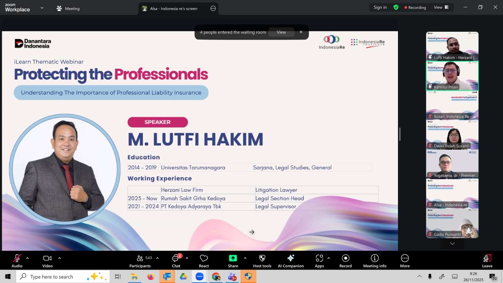Unmute microphone with Audio button
The width and height of the screenshot is (503, 283).
point(17,261)
